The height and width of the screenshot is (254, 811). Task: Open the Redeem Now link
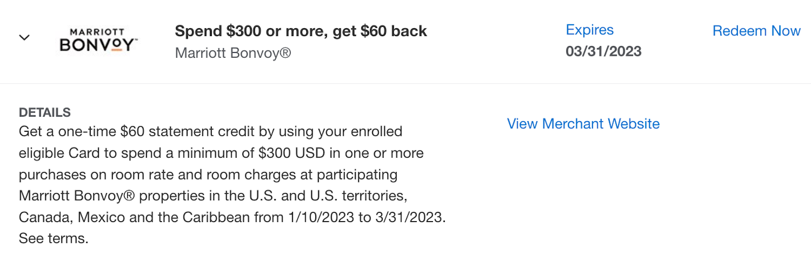coord(756,31)
